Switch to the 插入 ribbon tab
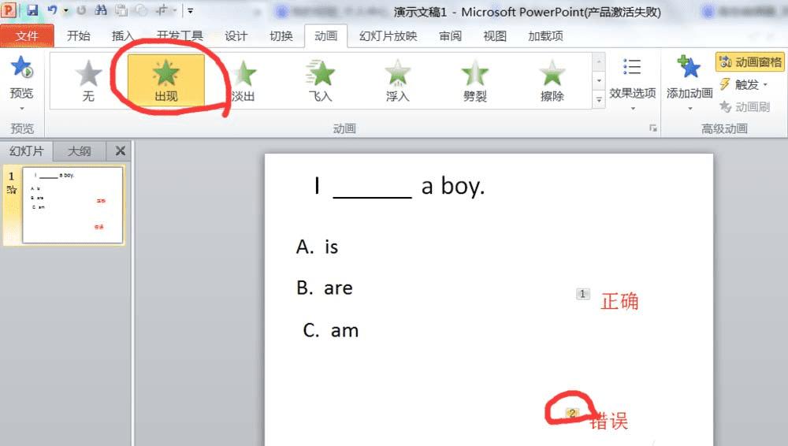This screenshot has width=788, height=446. coord(123,35)
